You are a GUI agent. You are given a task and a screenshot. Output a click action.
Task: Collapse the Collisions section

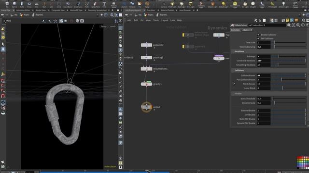[239, 71]
